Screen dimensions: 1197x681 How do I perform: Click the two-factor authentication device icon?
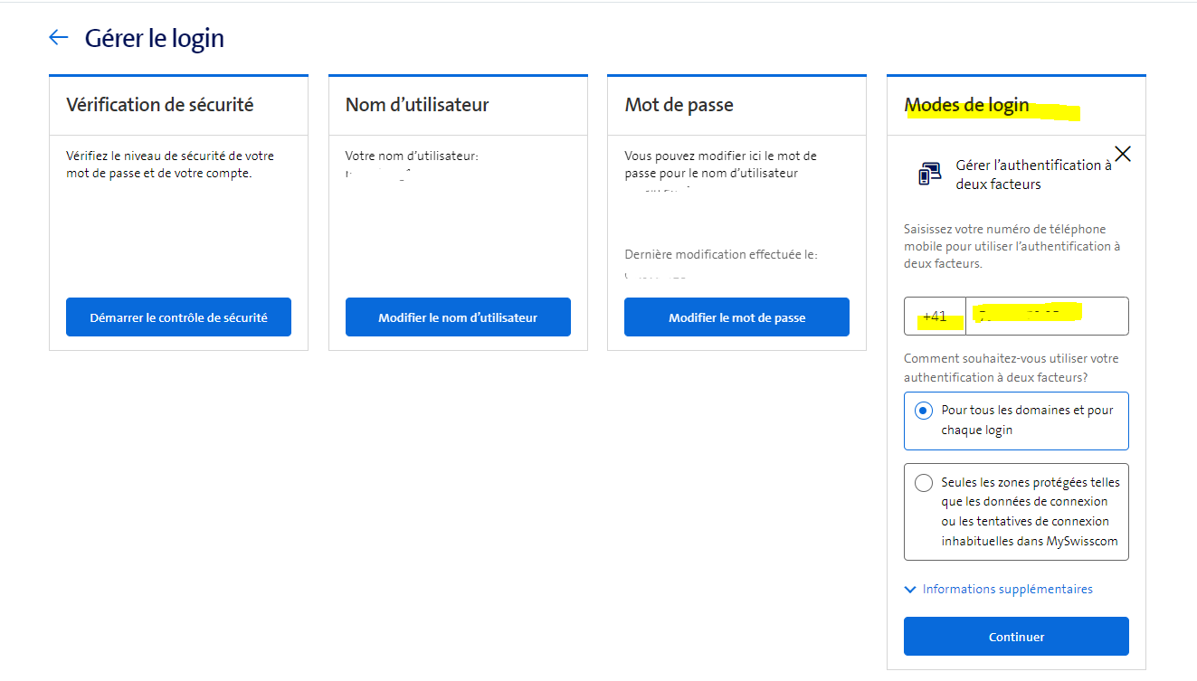tap(929, 174)
